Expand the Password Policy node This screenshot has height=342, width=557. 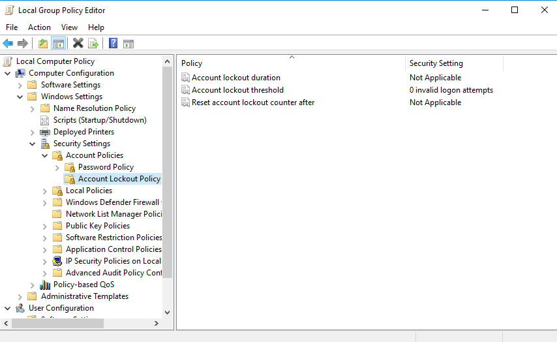tap(57, 167)
